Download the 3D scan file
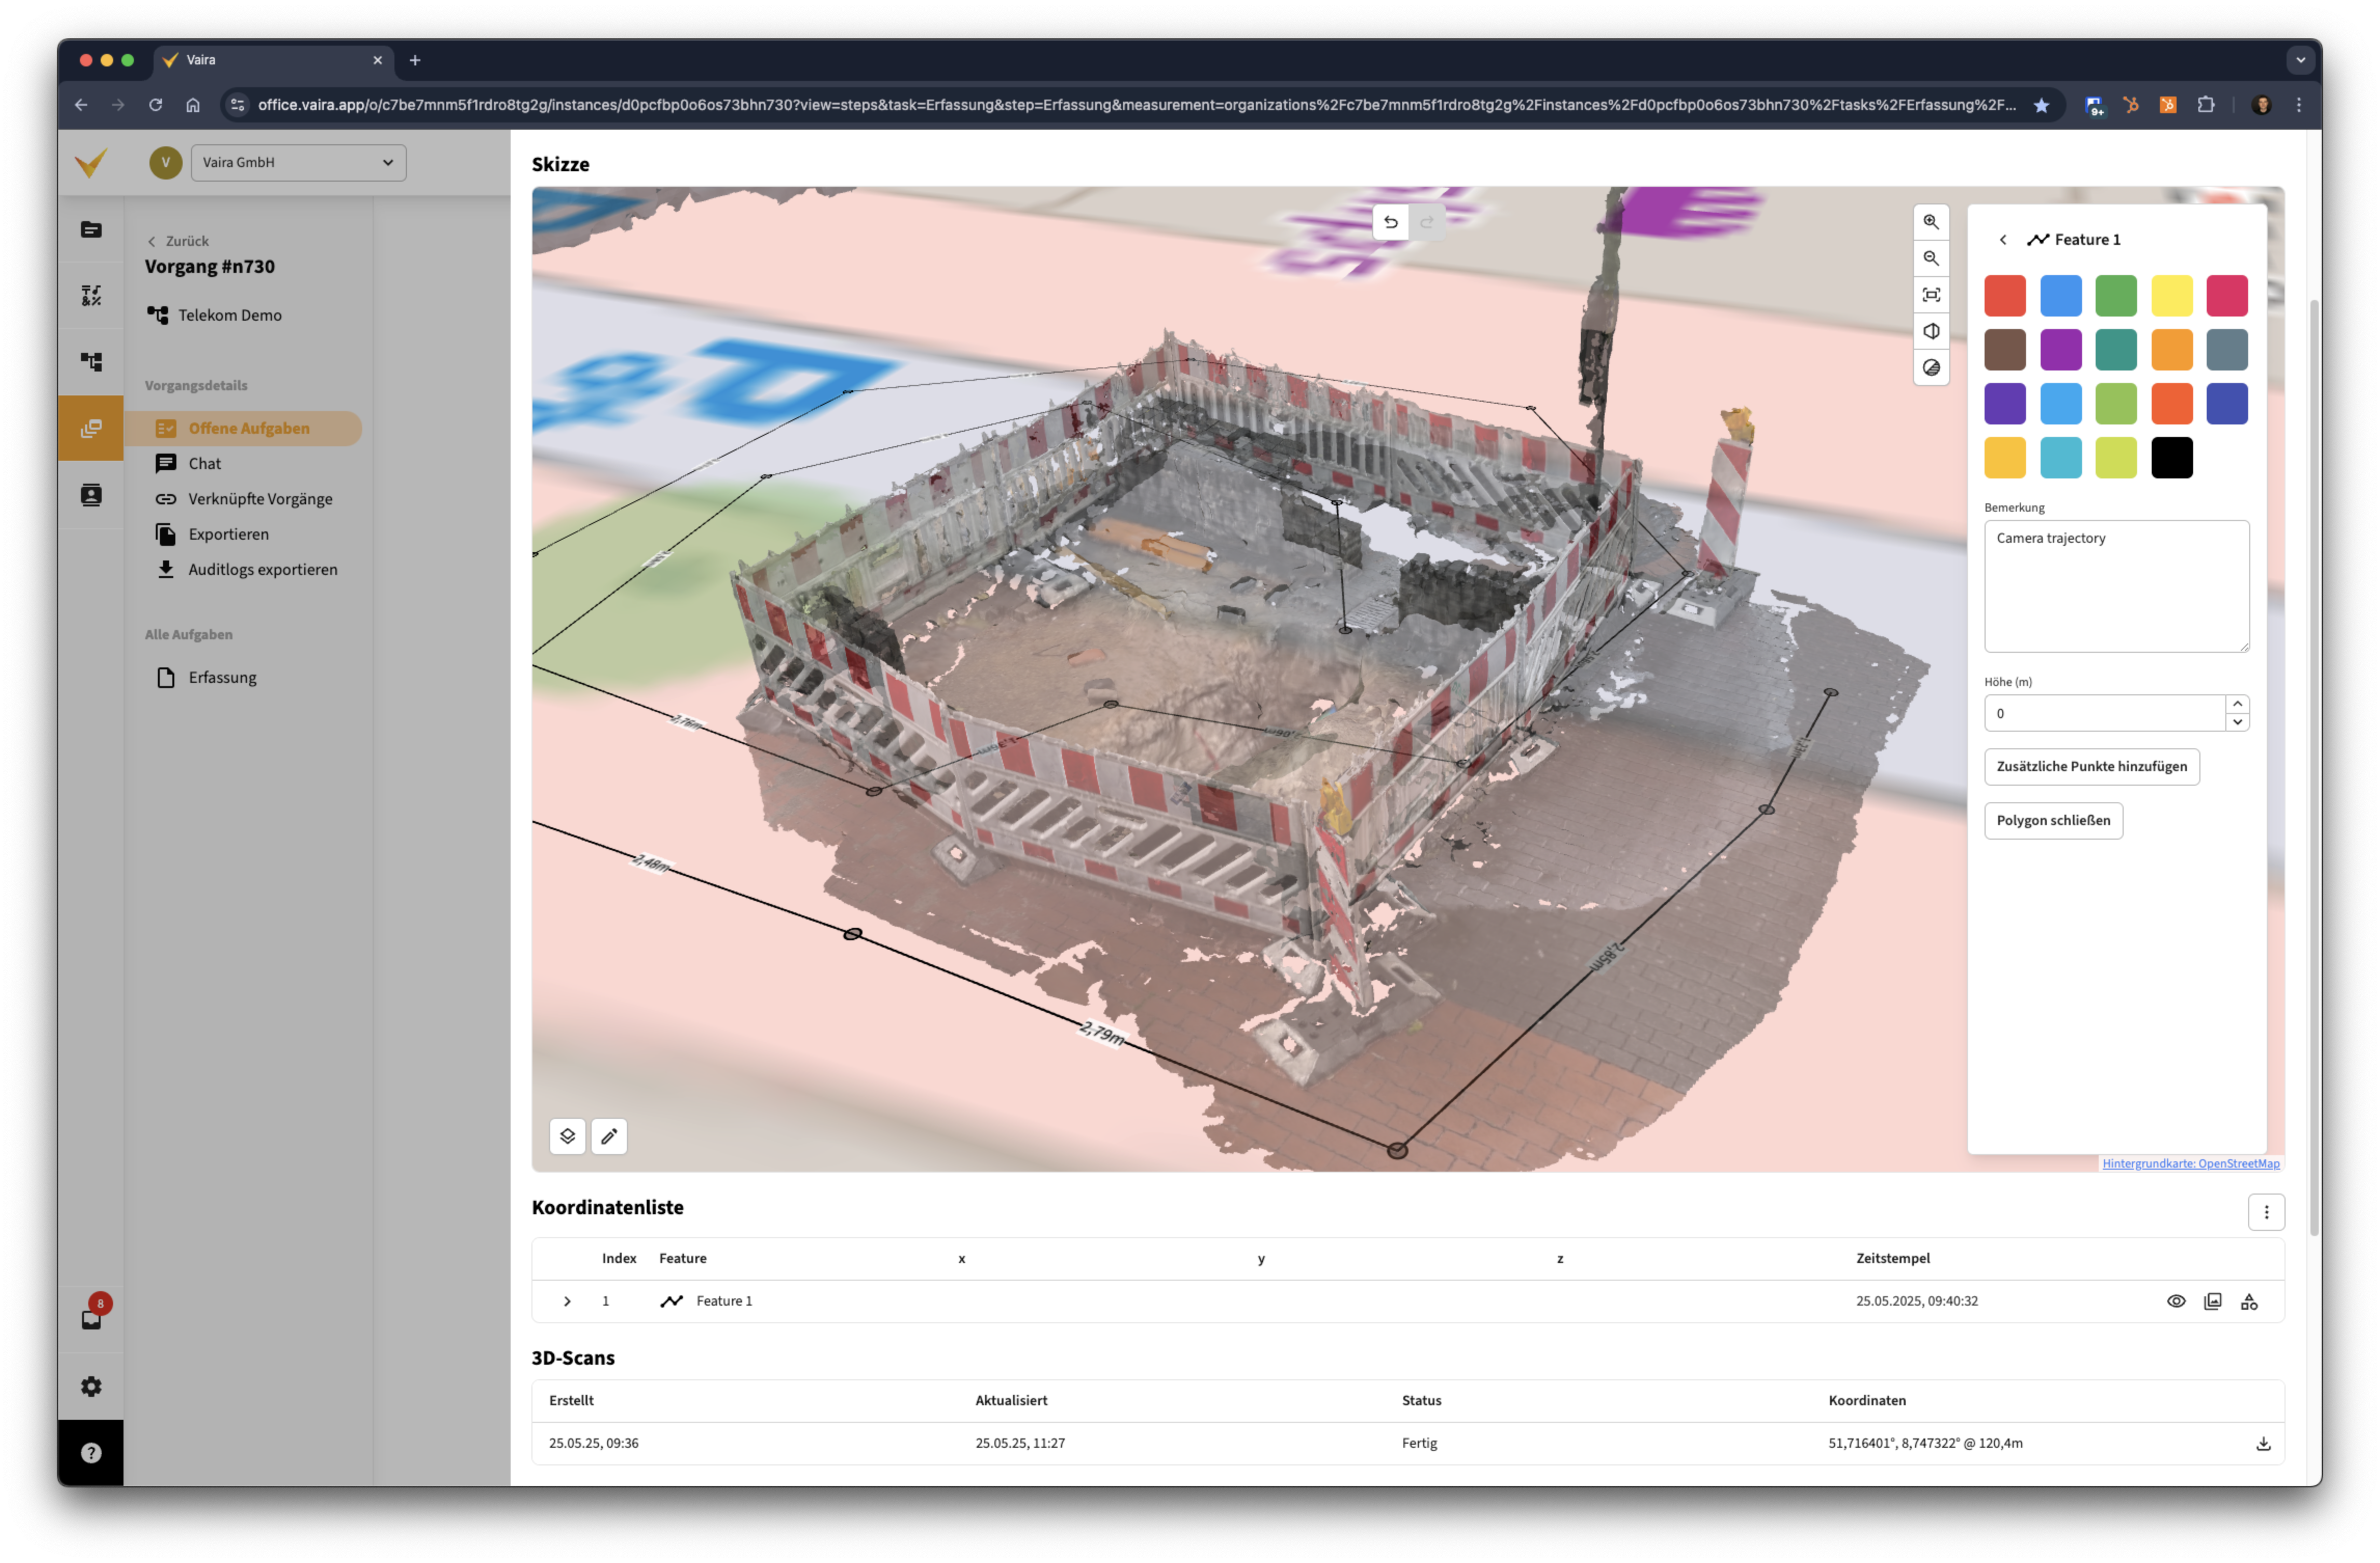Screen dimensions: 2380x1563 (x=2263, y=1443)
